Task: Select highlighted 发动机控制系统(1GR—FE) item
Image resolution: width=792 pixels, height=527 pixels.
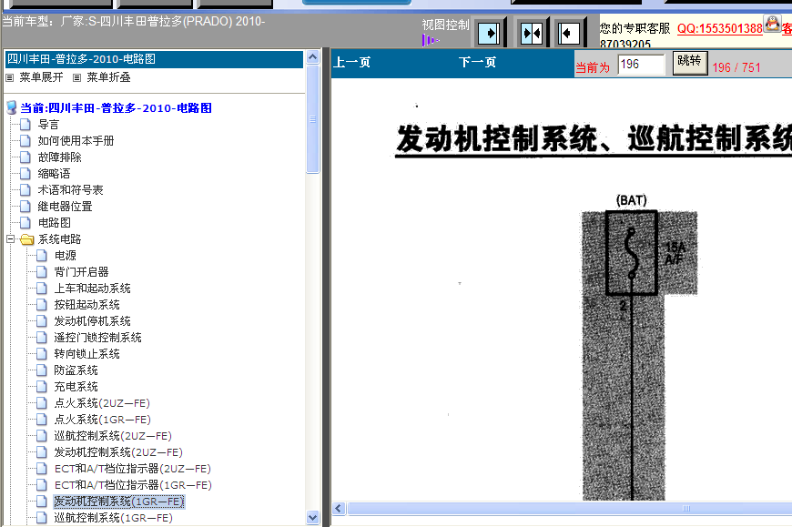Action: tap(119, 502)
